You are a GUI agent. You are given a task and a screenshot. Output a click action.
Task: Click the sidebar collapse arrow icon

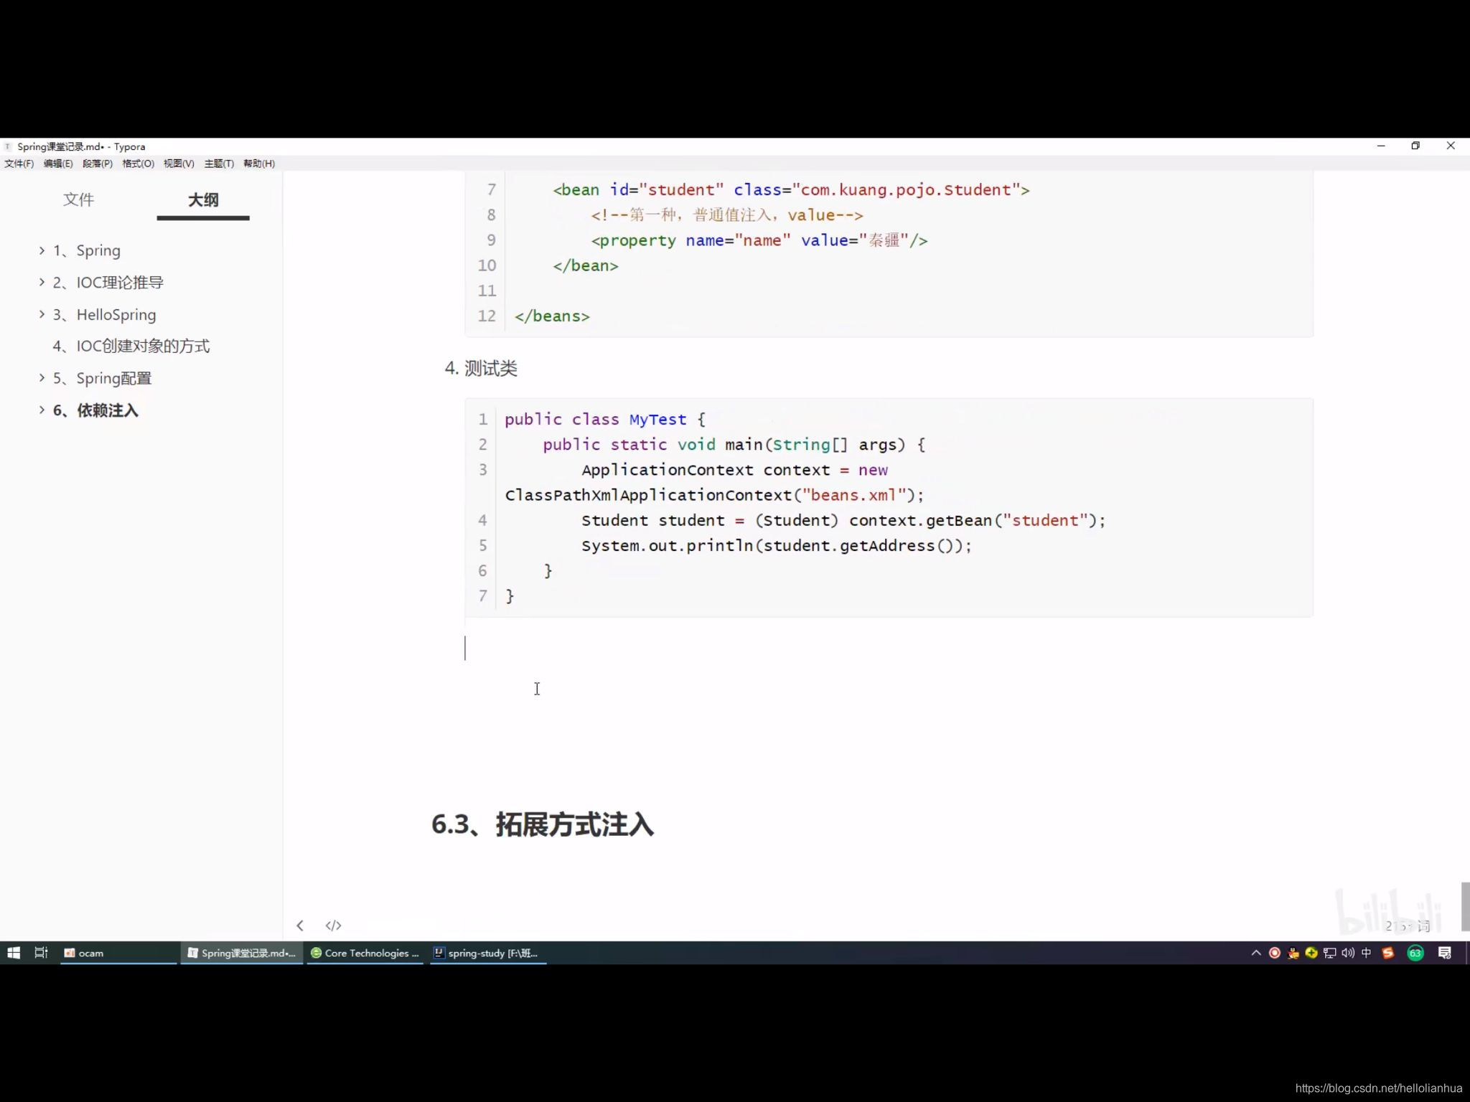click(300, 926)
